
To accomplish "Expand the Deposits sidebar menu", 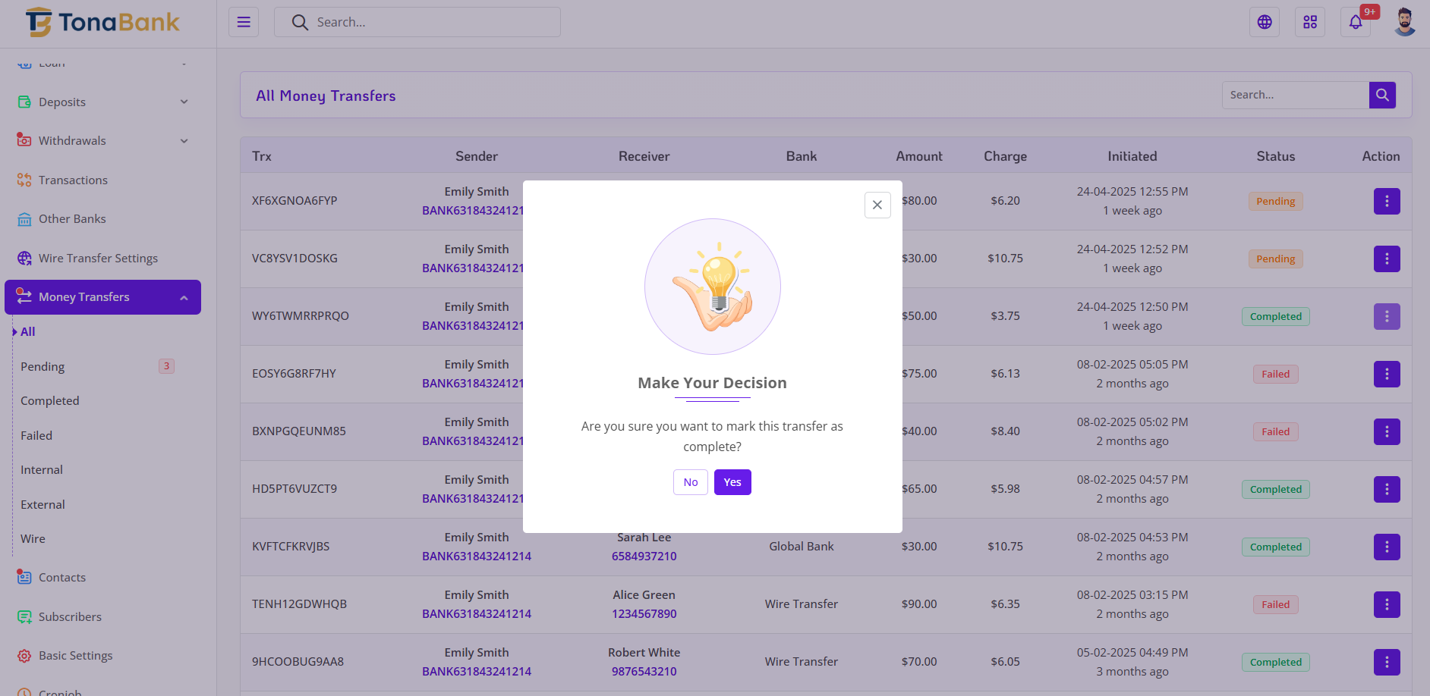I will tap(102, 102).
